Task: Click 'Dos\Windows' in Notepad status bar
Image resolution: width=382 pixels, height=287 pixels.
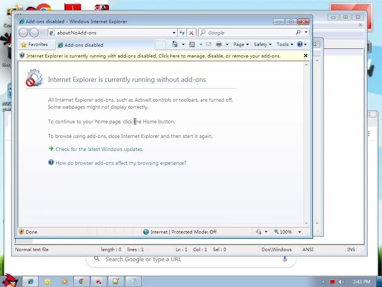Action: (x=276, y=249)
